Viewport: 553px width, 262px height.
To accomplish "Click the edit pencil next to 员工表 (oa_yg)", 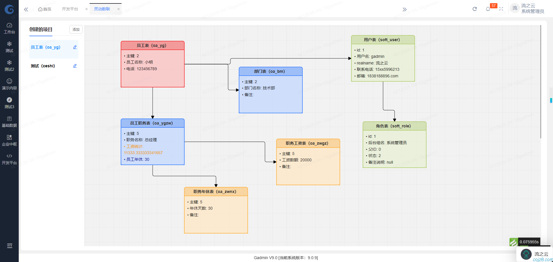I will click(75, 47).
